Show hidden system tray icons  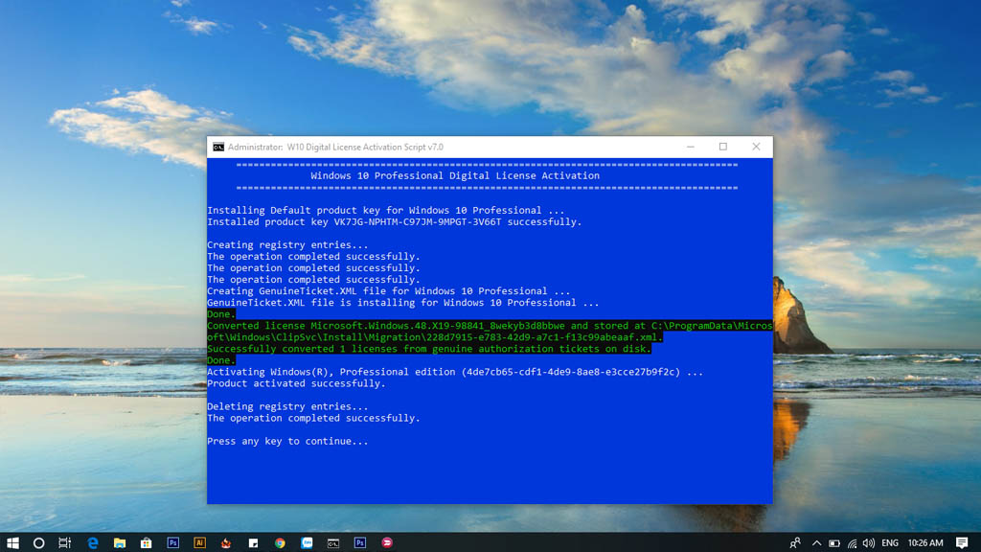[x=816, y=542]
